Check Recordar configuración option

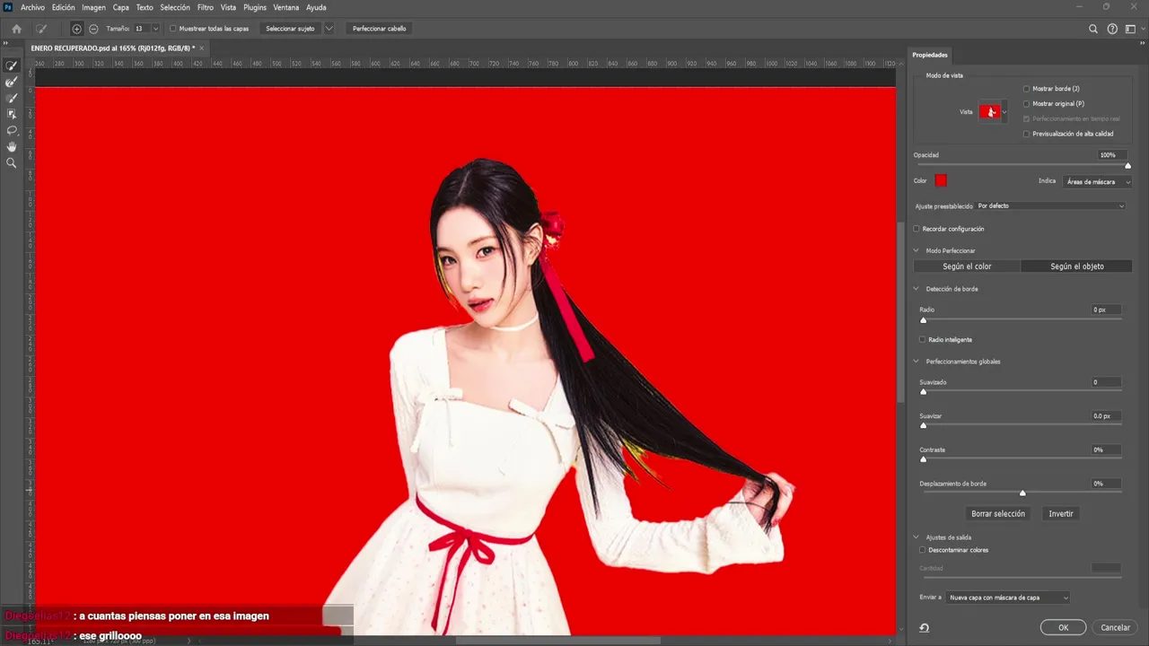[x=917, y=229]
